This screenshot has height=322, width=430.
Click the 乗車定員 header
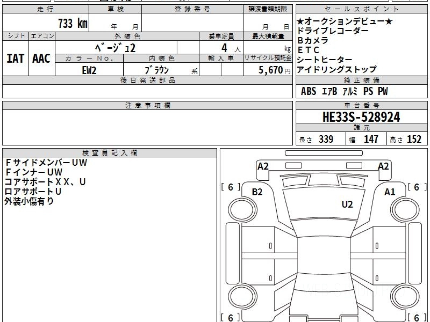point(221,36)
